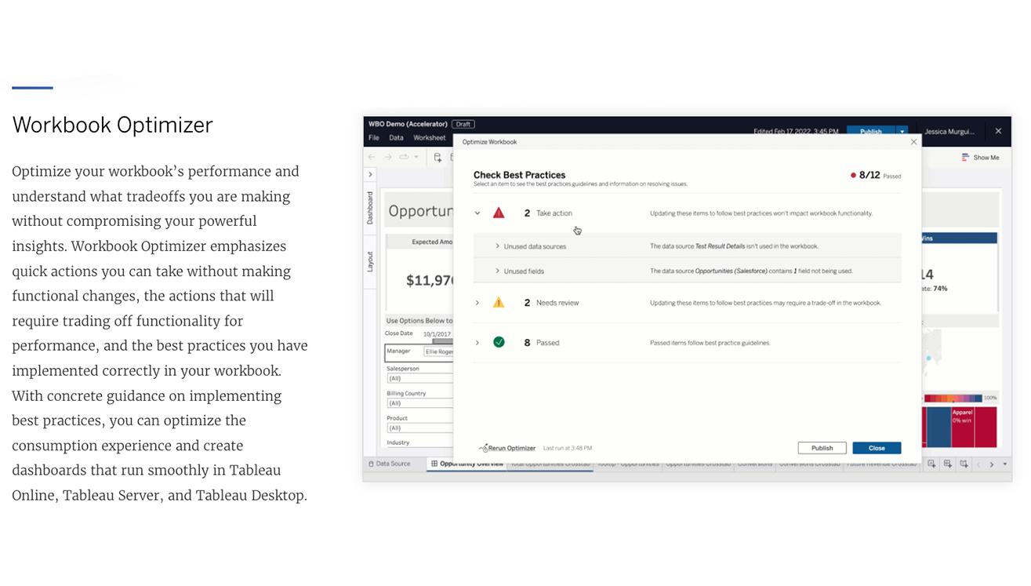Open the Publish dropdown arrow in the header

point(902,132)
